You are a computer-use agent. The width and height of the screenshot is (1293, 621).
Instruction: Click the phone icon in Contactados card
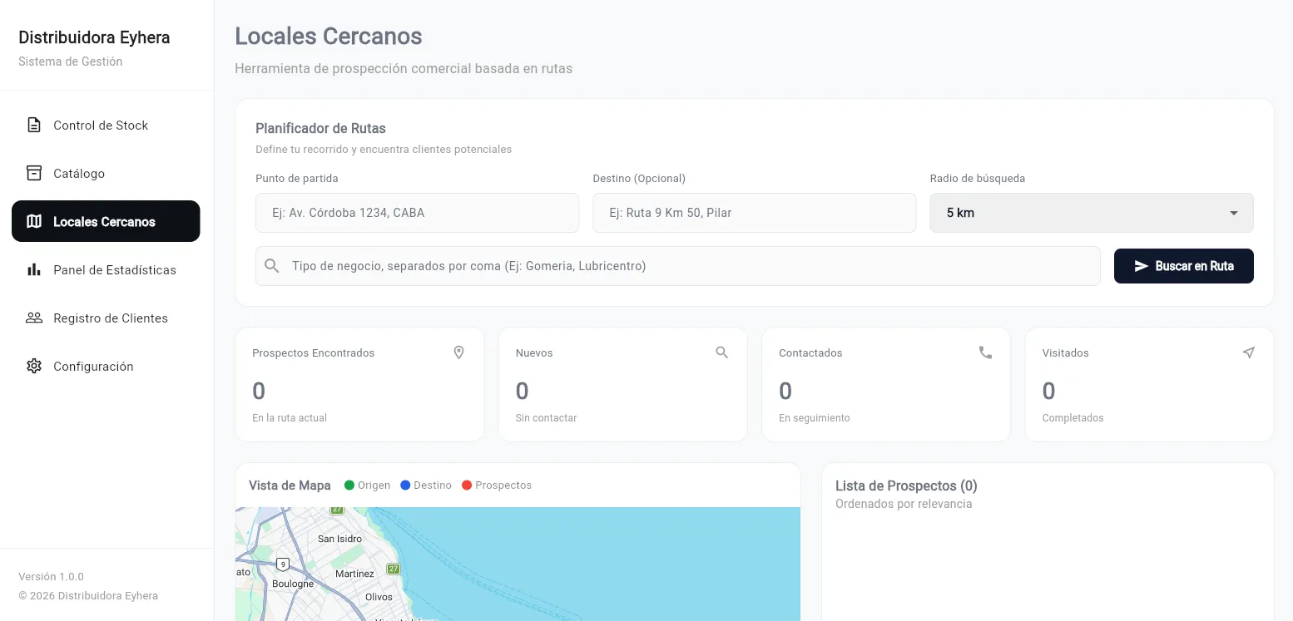[985, 352]
